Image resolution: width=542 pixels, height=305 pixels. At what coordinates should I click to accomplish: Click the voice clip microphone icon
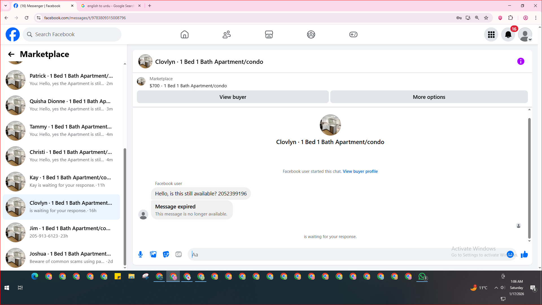pos(140,254)
